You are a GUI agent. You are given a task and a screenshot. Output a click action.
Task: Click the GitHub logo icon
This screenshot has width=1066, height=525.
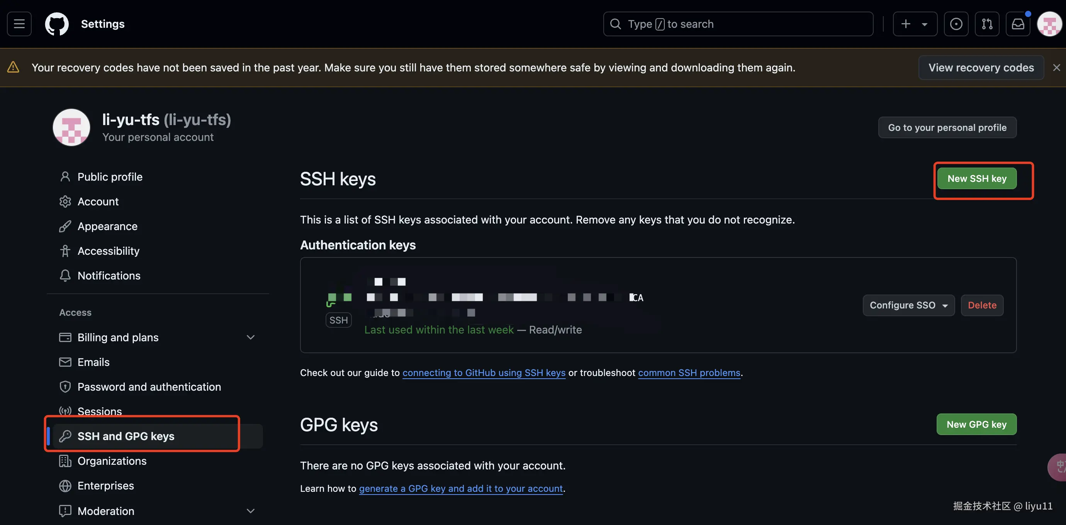coord(57,24)
